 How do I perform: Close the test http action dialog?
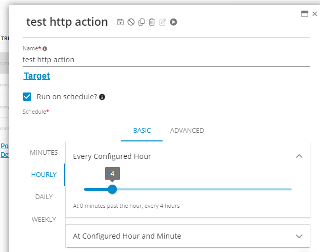pyautogui.click(x=314, y=14)
